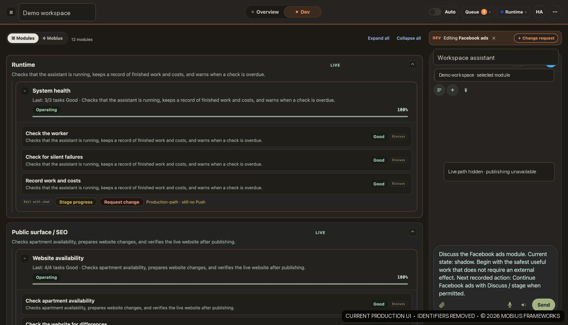Collapse the Public surface / SEO section
The image size is (568, 325).
point(412,232)
